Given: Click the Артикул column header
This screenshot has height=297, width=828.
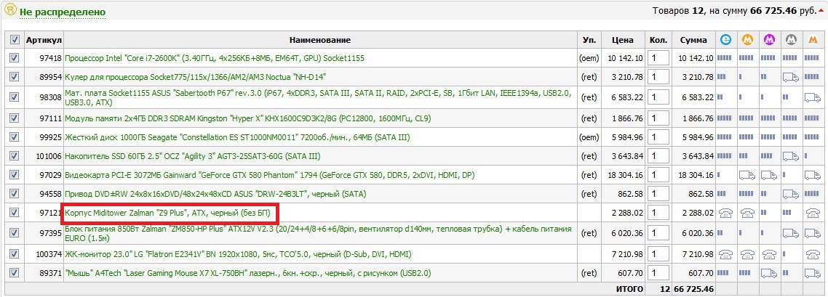Looking at the screenshot, I should pos(44,40).
